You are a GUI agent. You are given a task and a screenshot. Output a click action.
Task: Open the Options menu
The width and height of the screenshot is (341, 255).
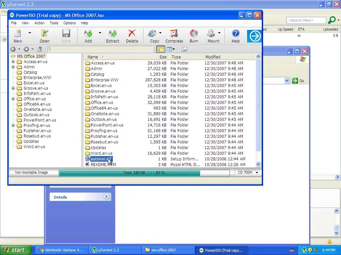[x=70, y=23]
